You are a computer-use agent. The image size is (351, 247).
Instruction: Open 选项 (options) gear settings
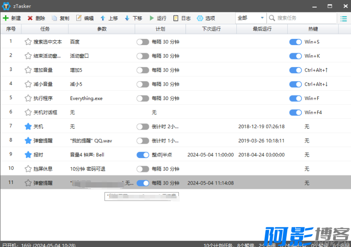(x=200, y=18)
